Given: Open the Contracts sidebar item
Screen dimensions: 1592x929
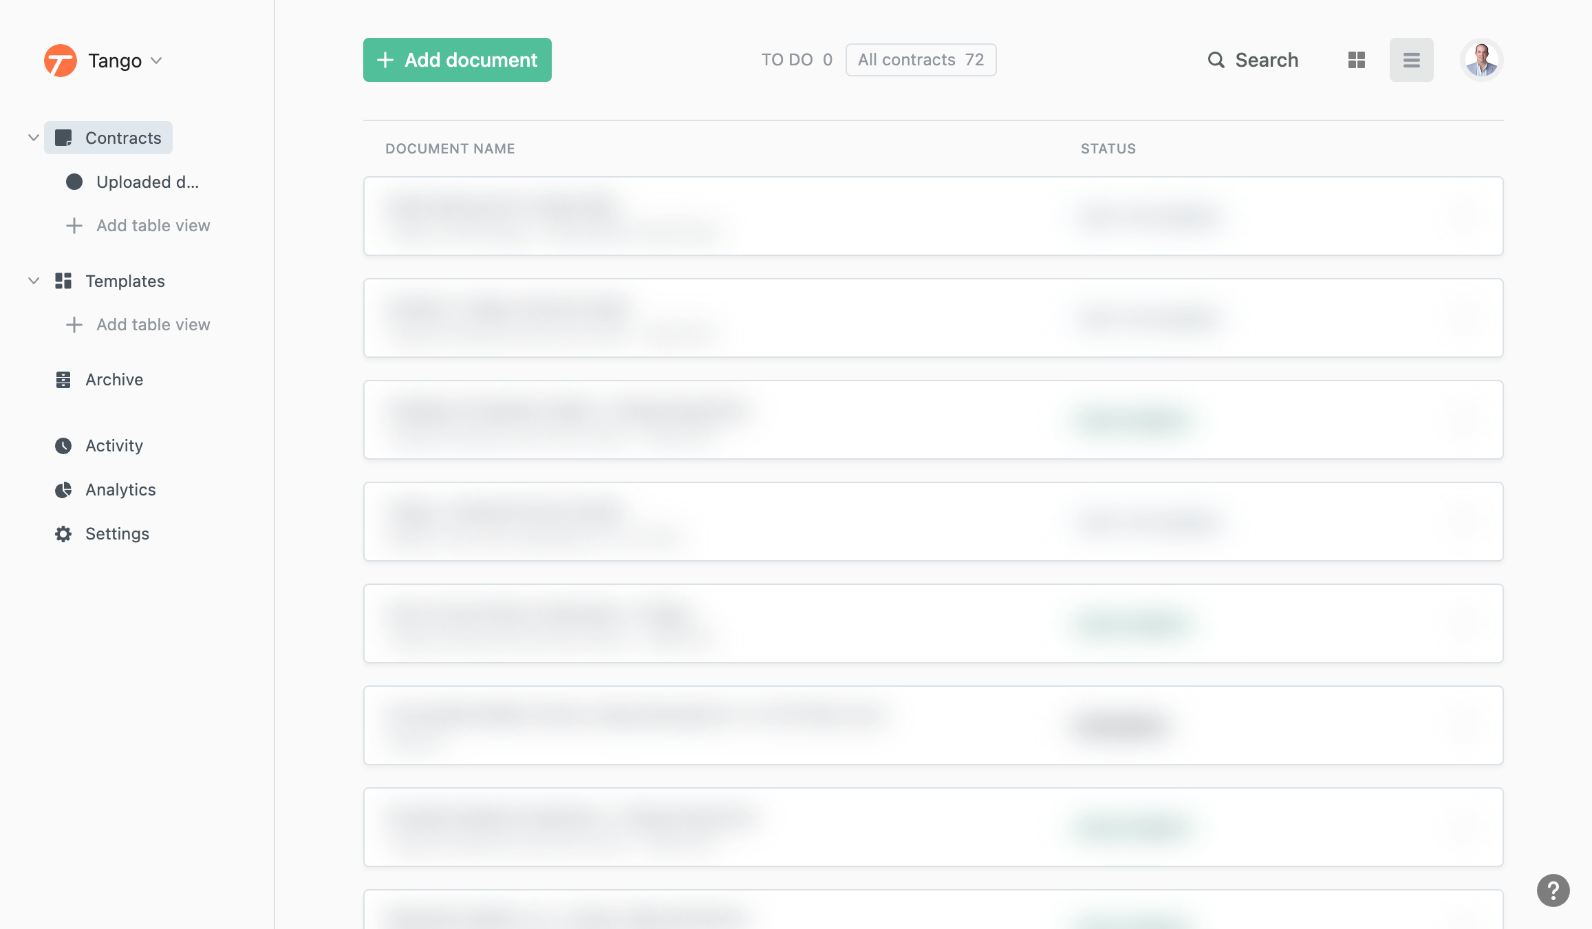Looking at the screenshot, I should [x=108, y=138].
